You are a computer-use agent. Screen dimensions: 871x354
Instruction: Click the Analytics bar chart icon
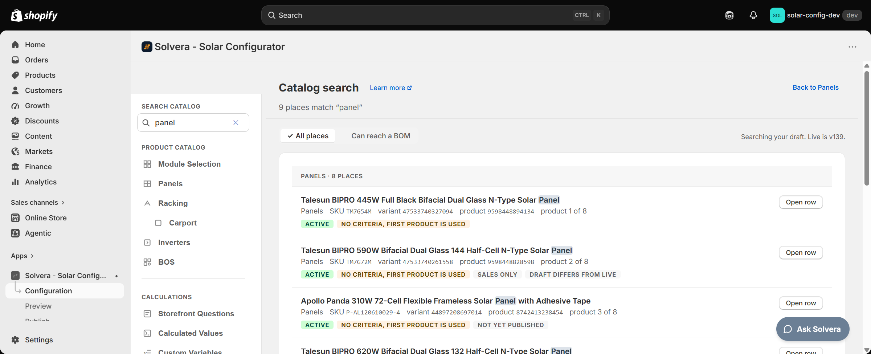point(15,182)
